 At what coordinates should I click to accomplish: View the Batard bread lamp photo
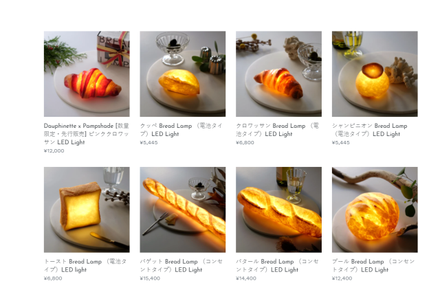[278, 210]
